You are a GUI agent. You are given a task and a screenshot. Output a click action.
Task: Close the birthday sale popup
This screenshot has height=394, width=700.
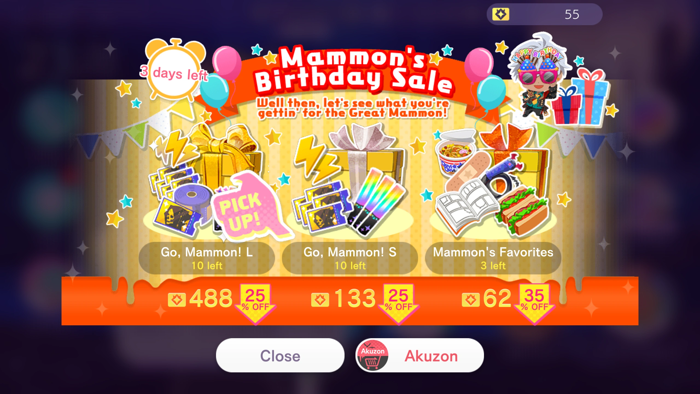pyautogui.click(x=280, y=355)
